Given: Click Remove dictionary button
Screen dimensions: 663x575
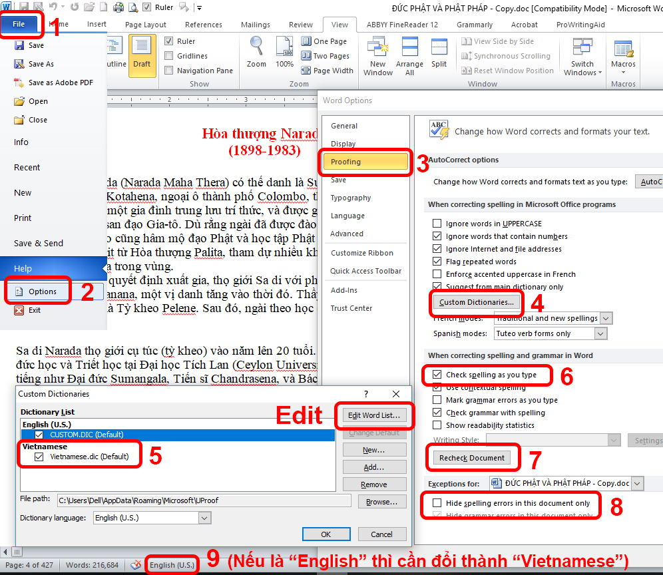Looking at the screenshot, I should click(x=374, y=484).
